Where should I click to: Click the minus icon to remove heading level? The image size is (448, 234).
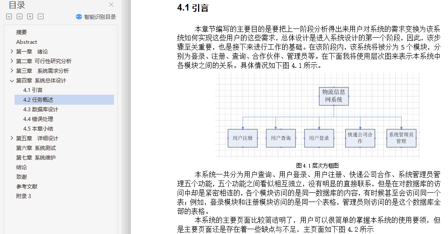40,17
